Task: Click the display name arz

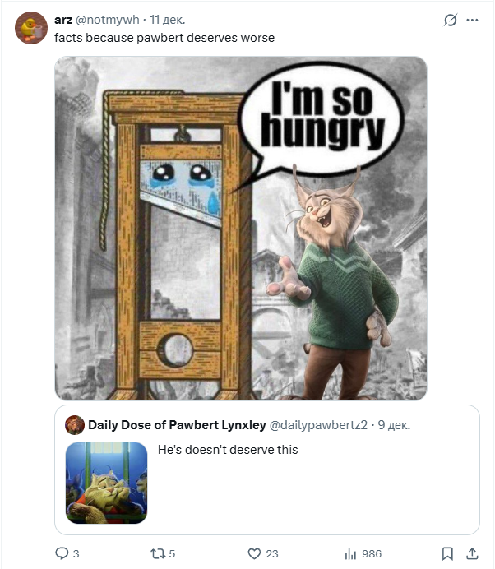Action: (x=63, y=21)
